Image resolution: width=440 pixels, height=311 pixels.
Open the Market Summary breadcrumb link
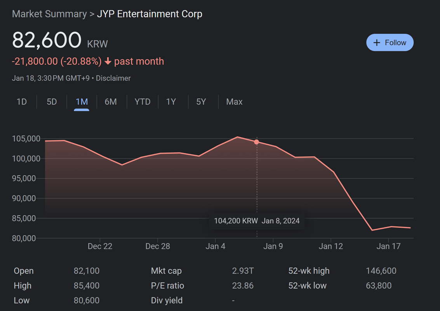click(49, 14)
